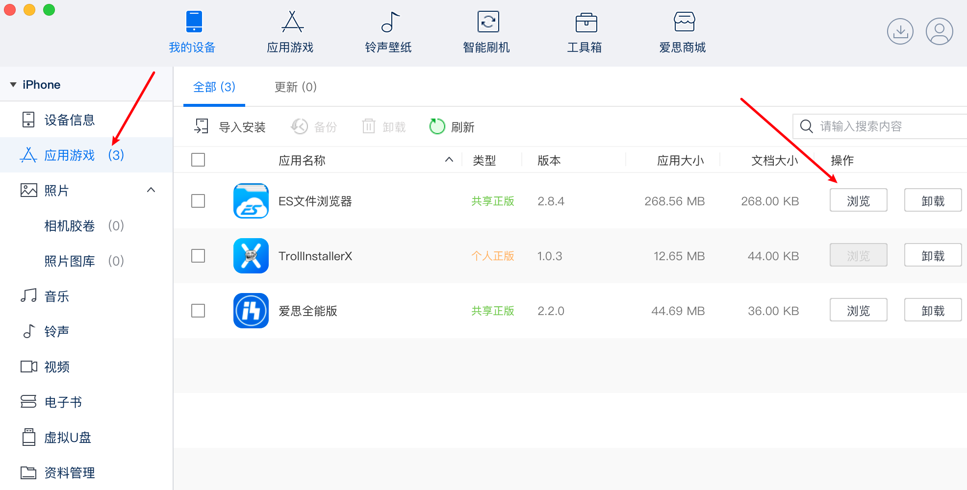Screen dimensions: 967x490
Task: Open 铃声 in the sidebar
Action: click(x=86, y=331)
